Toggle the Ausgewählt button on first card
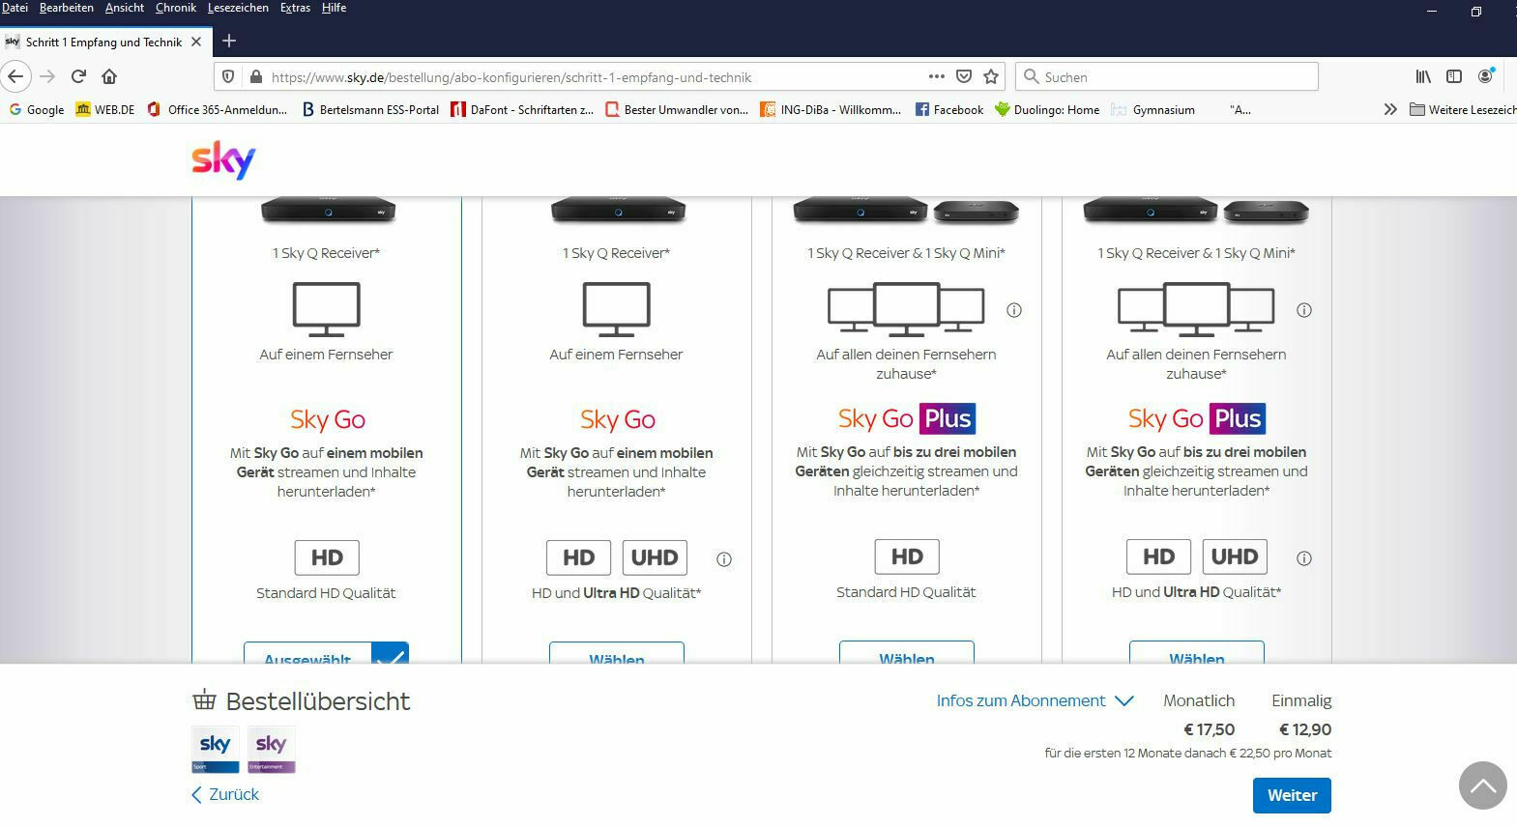The width and height of the screenshot is (1517, 827). [326, 653]
